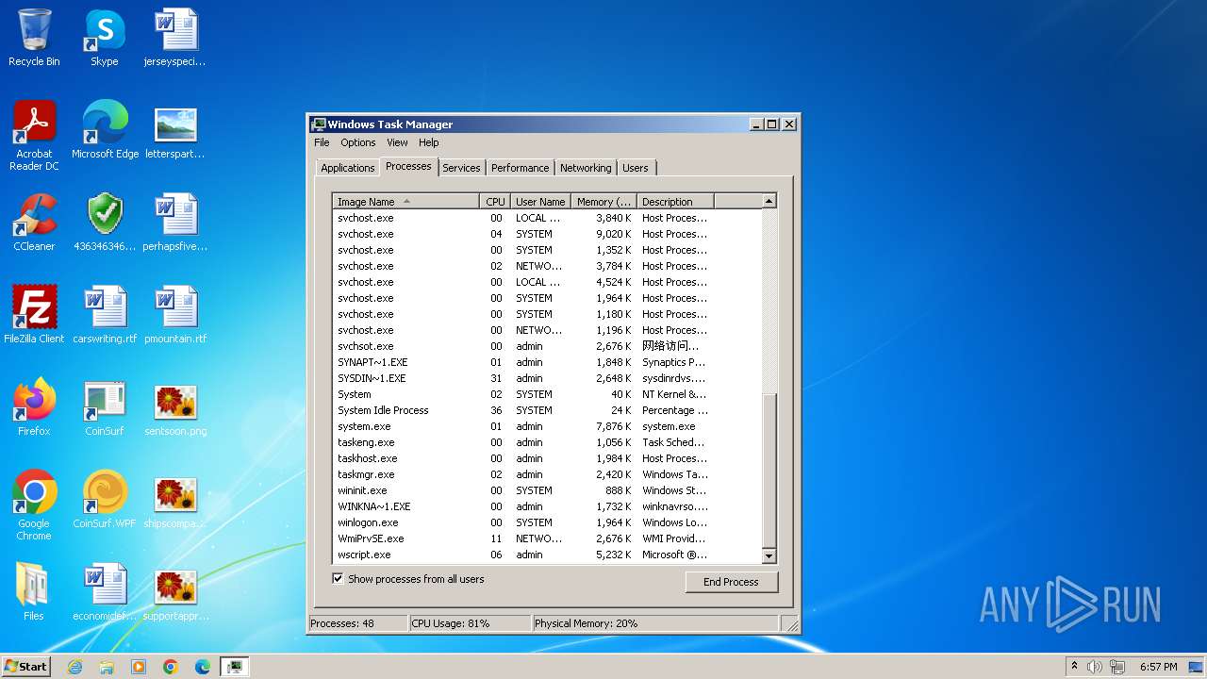Launch CCleaner desktop shortcut
The image size is (1207, 679).
point(34,222)
